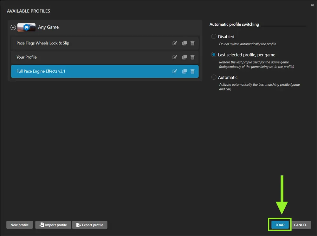Select the Disabled radio option
Image resolution: width=317 pixels, height=236 pixels.
click(x=214, y=37)
